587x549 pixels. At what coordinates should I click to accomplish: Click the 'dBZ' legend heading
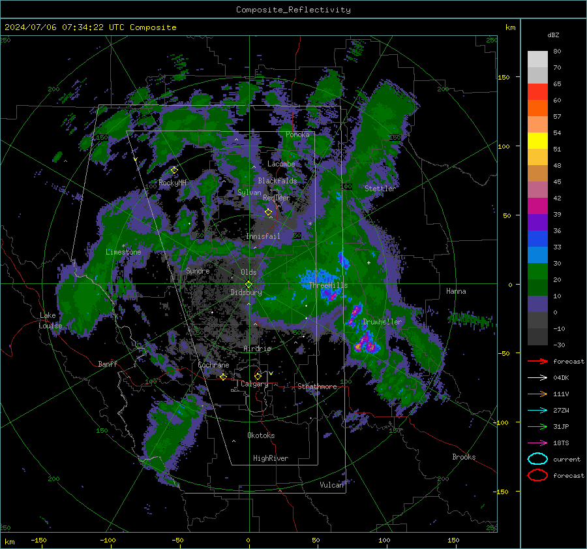pos(553,35)
